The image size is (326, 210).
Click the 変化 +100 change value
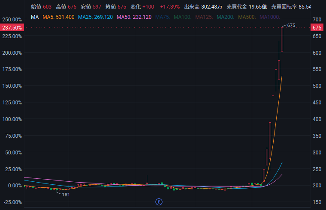point(142,7)
